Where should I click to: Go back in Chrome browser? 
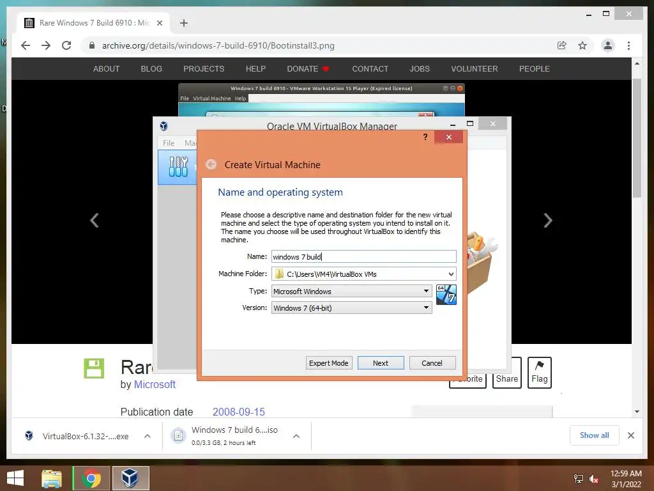pyautogui.click(x=26, y=45)
